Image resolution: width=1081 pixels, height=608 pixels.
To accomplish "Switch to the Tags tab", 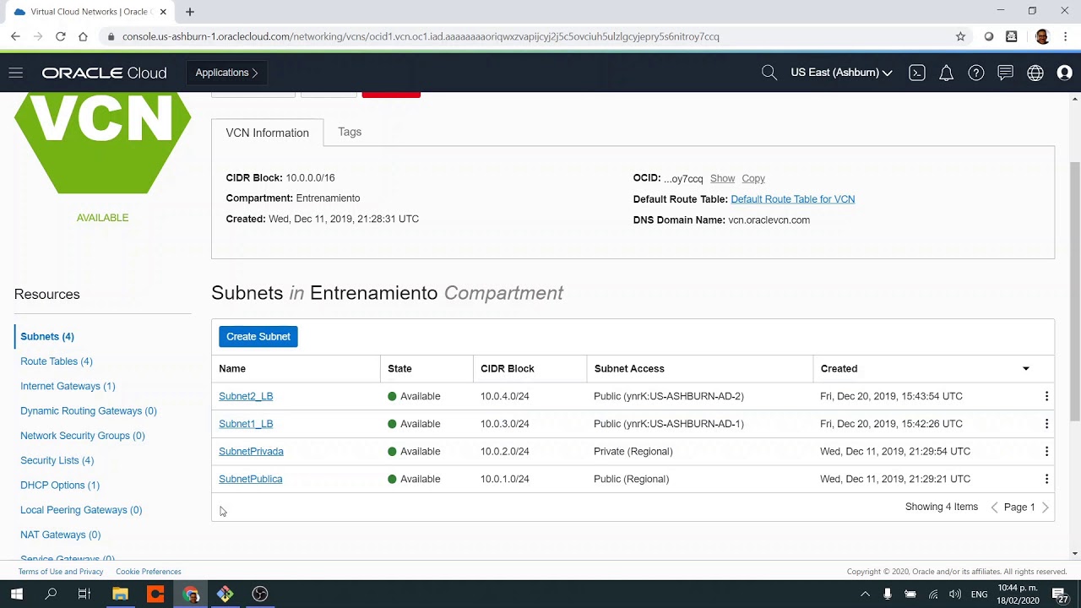I will coord(350,132).
